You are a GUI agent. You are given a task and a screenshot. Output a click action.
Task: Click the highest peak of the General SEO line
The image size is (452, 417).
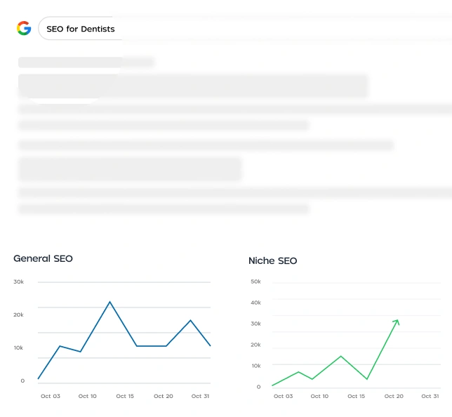coord(109,302)
